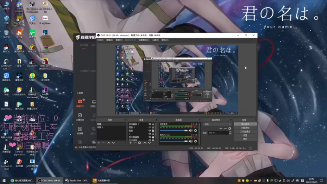Open 桌面音频 audio settings gear

(195, 130)
